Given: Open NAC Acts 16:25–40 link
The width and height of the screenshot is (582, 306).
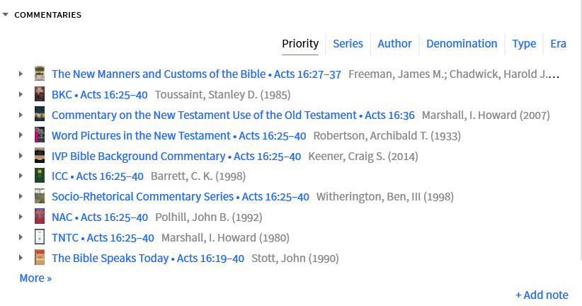Looking at the screenshot, I should (x=100, y=217).
